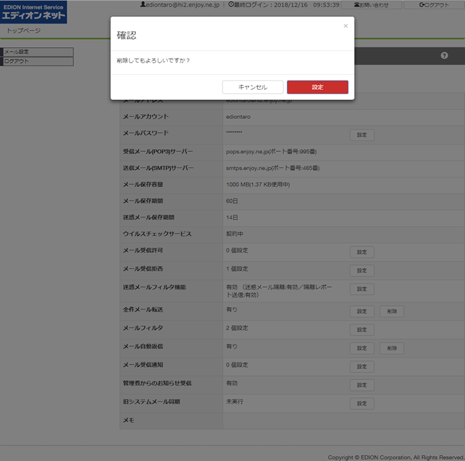Click 設定 for 旧システムメール同期

click(x=361, y=404)
